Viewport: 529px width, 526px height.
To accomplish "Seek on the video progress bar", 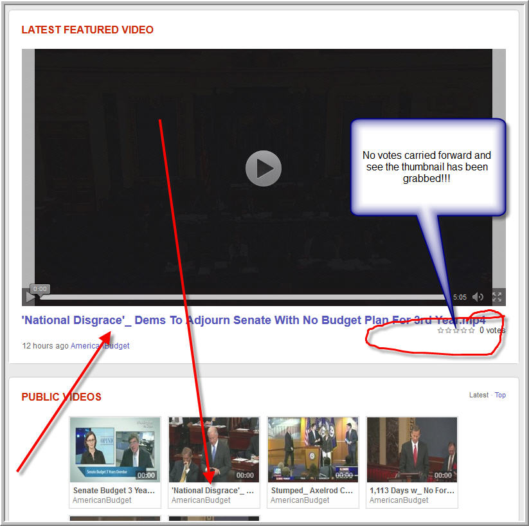I will pos(243,297).
